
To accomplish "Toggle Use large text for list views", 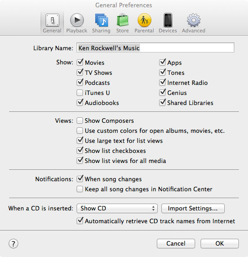I will (x=80, y=141).
